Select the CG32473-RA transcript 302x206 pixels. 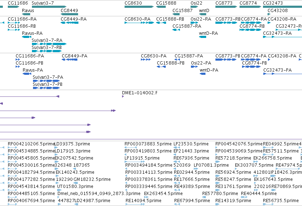tap(282, 37)
